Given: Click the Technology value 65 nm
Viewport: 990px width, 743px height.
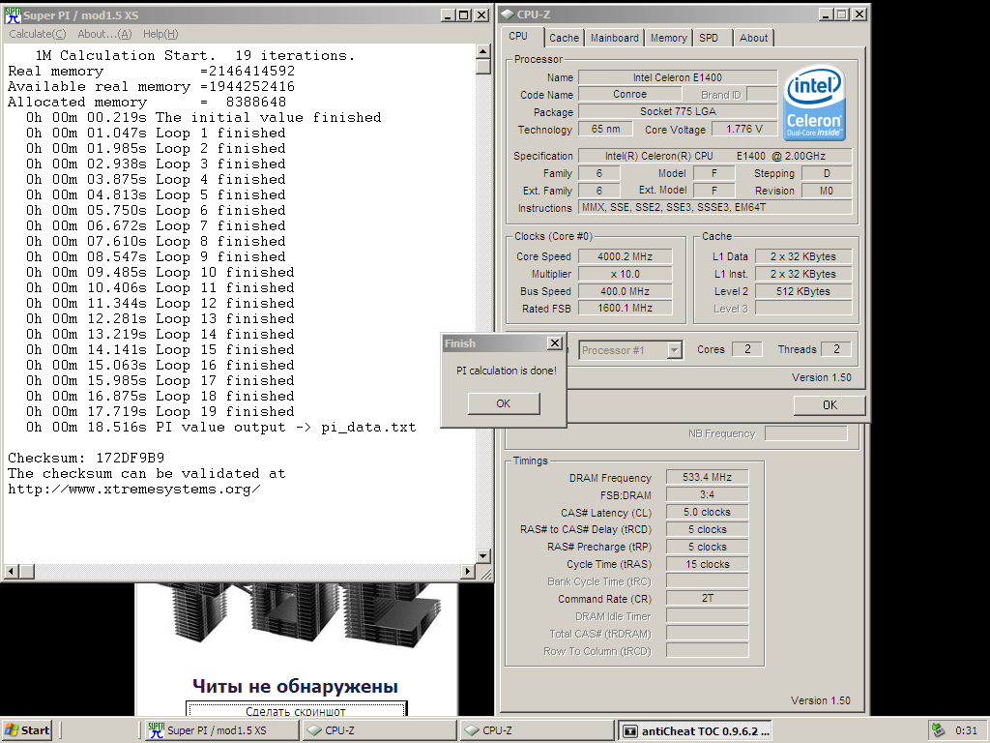Looking at the screenshot, I should pyautogui.click(x=606, y=129).
